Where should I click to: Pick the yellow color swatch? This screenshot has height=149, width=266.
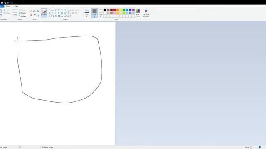coord(121,10)
